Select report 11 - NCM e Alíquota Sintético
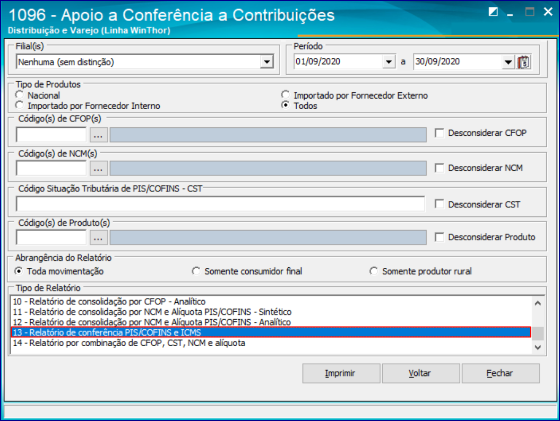 click(x=271, y=312)
